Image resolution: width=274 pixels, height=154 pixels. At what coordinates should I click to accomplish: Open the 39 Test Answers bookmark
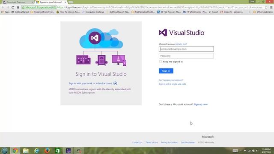tap(169, 12)
